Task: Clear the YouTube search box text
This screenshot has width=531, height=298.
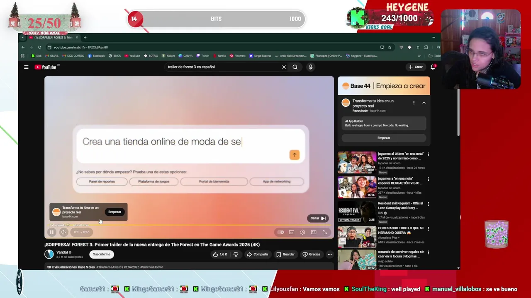Action: [x=284, y=67]
